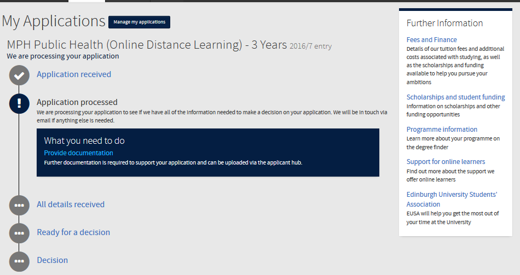Open the Programme information link
520x275 pixels.
click(x=442, y=130)
